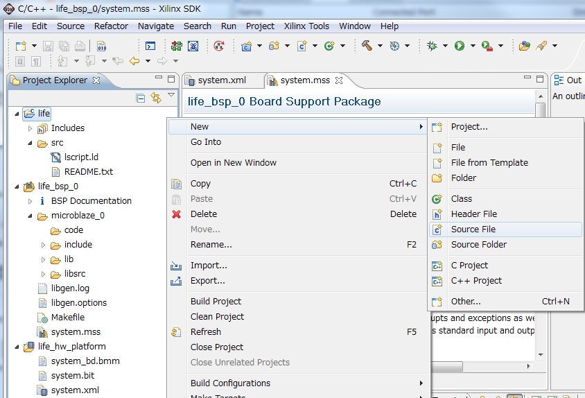
Task: Choose Source File in New submenu
Action: [x=505, y=230]
